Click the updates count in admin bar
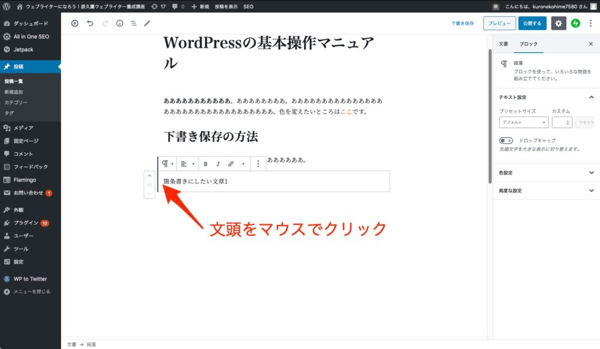Screen dimensions: 600x349 (x=158, y=6)
